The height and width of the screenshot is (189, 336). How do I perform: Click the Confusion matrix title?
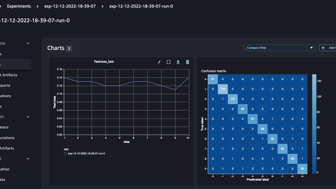(x=214, y=71)
